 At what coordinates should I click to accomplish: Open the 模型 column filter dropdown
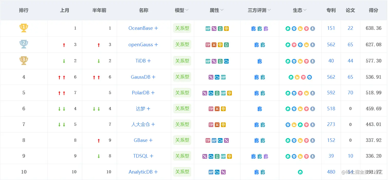pyautogui.click(x=187, y=10)
